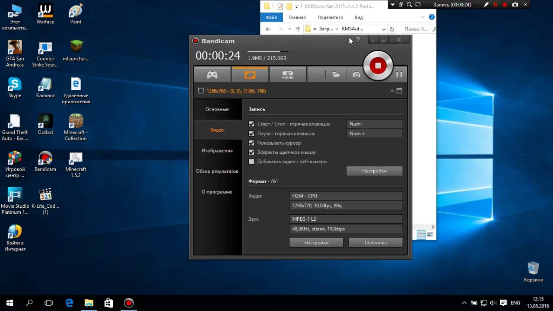
Task: Pause via red pause icon on recording toolbar
Action: point(496,5)
